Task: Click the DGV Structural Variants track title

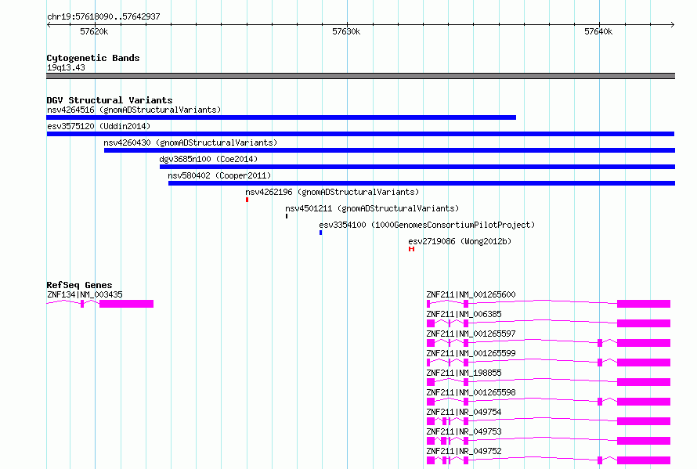Action: click(x=110, y=100)
